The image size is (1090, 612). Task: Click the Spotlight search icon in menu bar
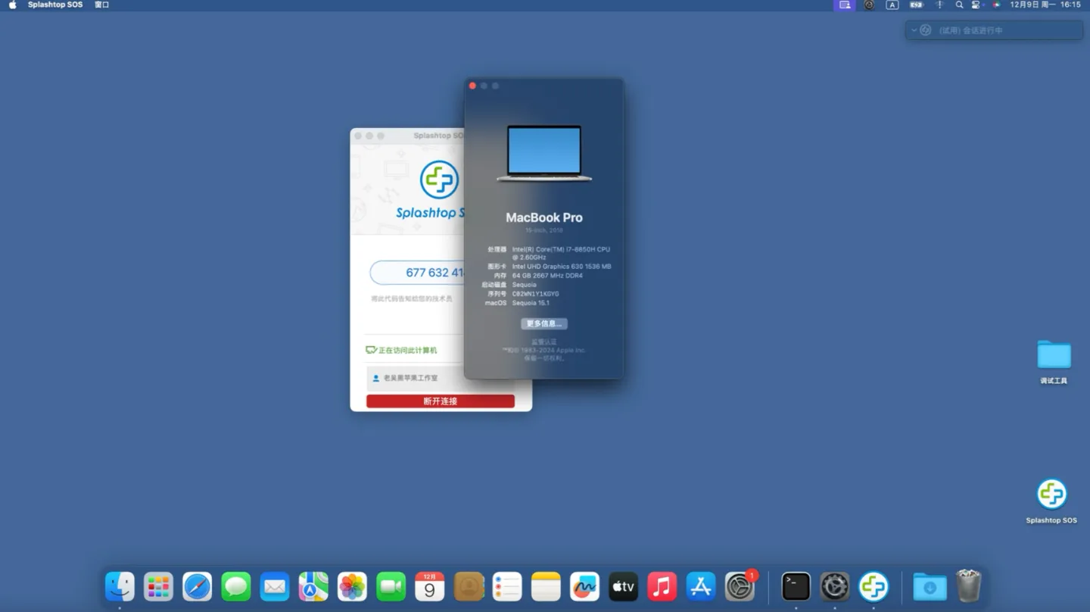[x=959, y=5]
